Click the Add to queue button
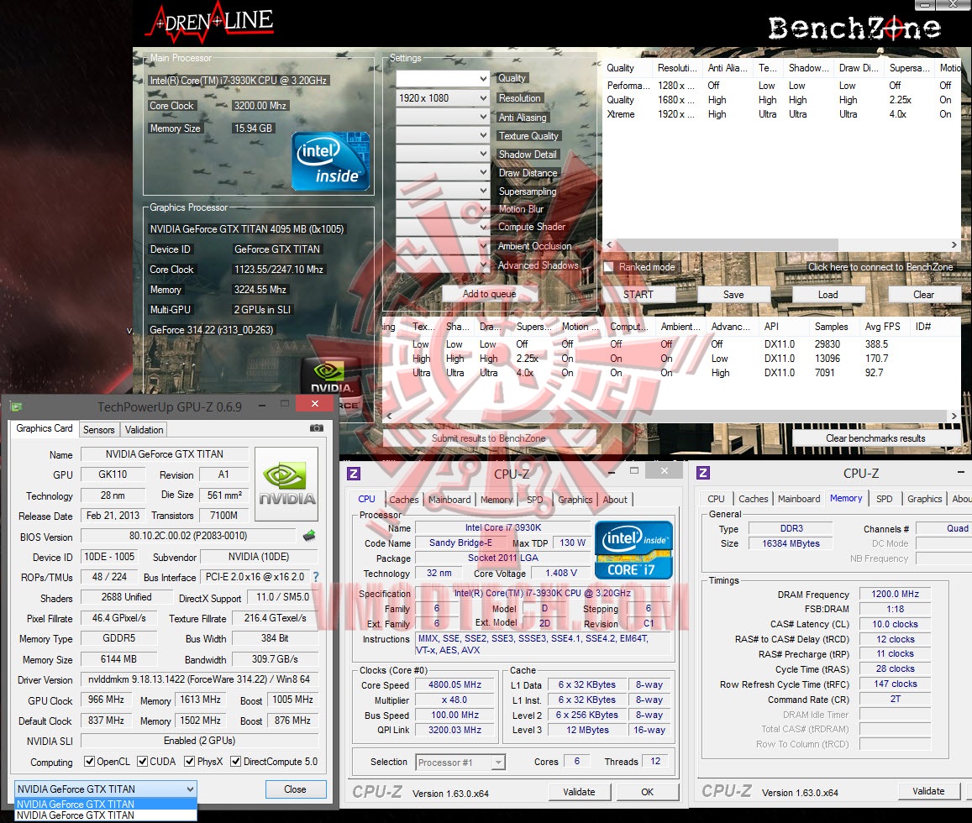Image resolution: width=972 pixels, height=823 pixels. pyautogui.click(x=489, y=294)
